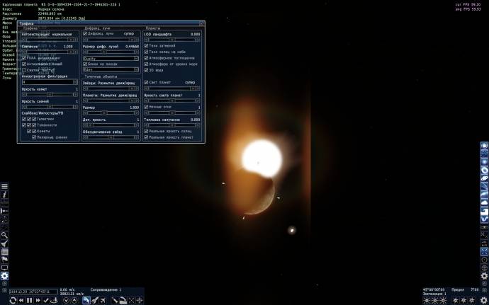Click the Экспозиция 1 label at bottom right

434,294
